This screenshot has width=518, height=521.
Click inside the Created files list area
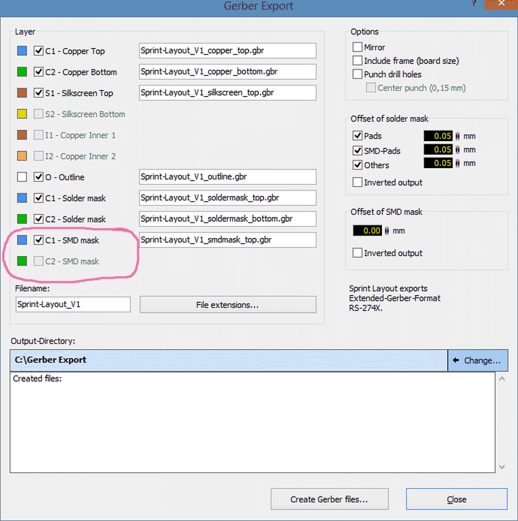[x=253, y=422]
